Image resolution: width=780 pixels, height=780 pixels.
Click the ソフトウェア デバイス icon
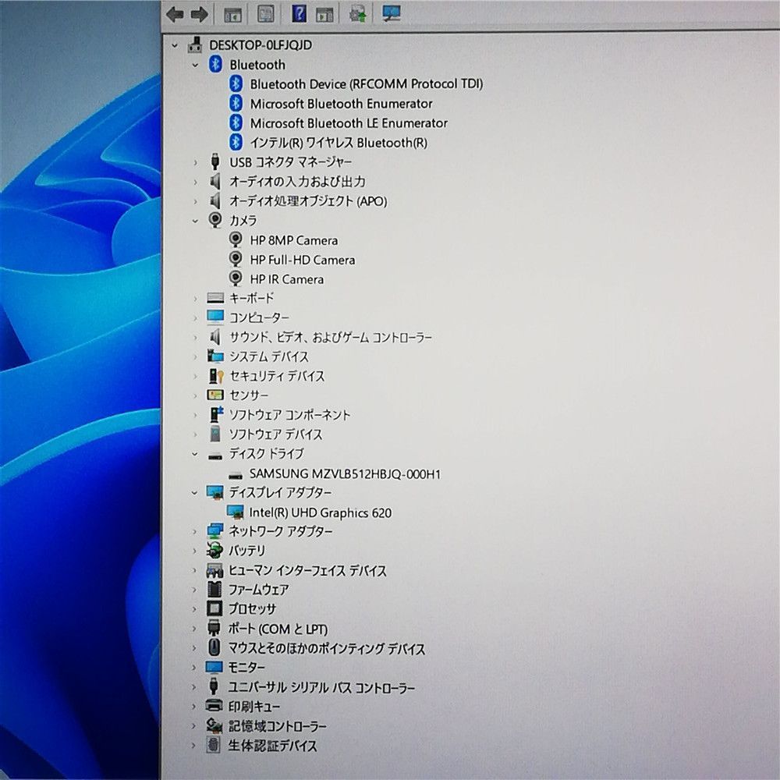(x=215, y=434)
